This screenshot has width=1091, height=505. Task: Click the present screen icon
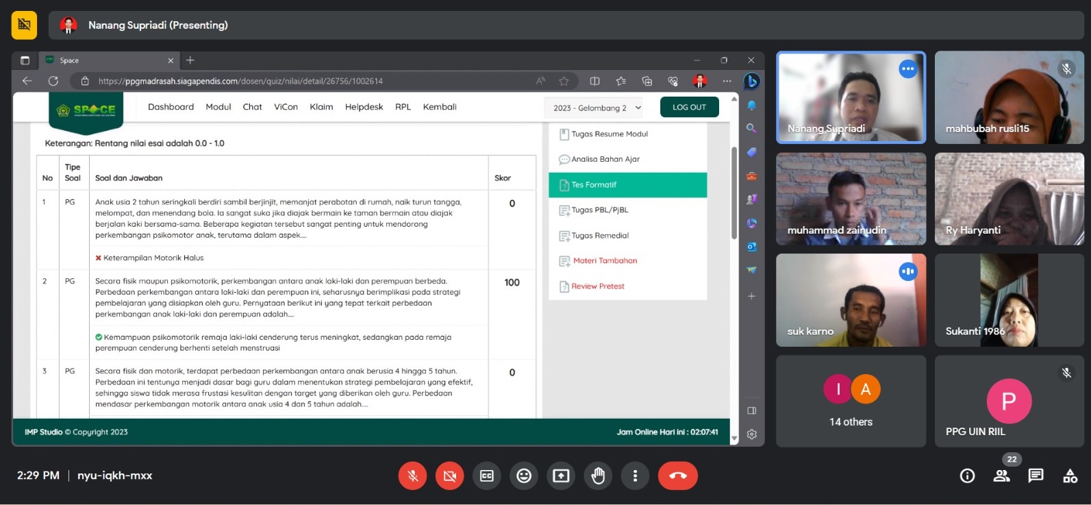pos(561,476)
